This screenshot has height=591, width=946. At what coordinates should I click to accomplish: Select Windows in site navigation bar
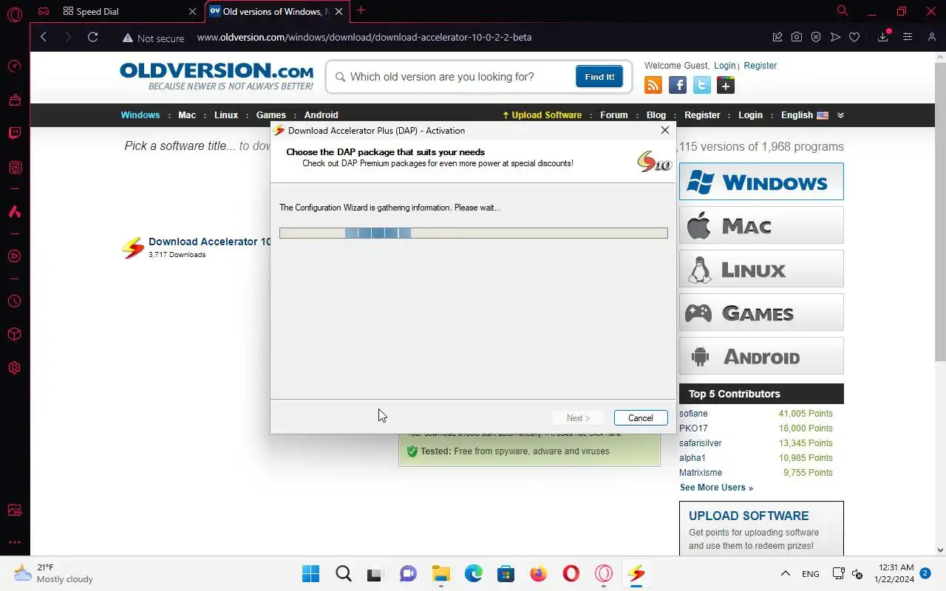click(x=140, y=115)
